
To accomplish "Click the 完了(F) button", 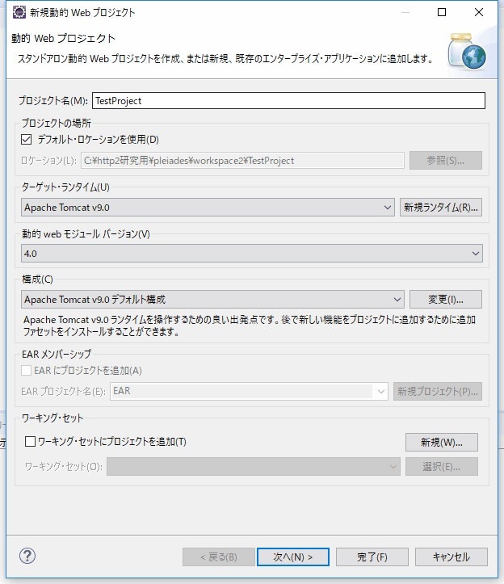I will [x=372, y=557].
